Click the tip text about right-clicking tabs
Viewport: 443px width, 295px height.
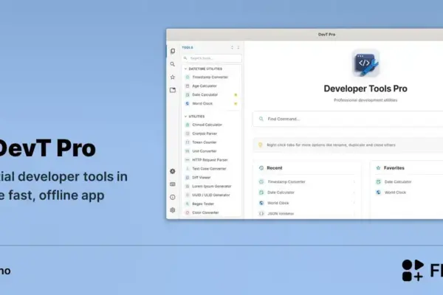[331, 145]
